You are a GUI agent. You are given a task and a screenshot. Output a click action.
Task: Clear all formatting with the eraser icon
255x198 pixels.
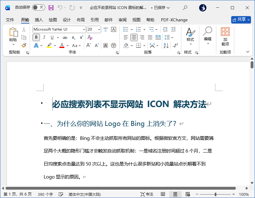89,37
